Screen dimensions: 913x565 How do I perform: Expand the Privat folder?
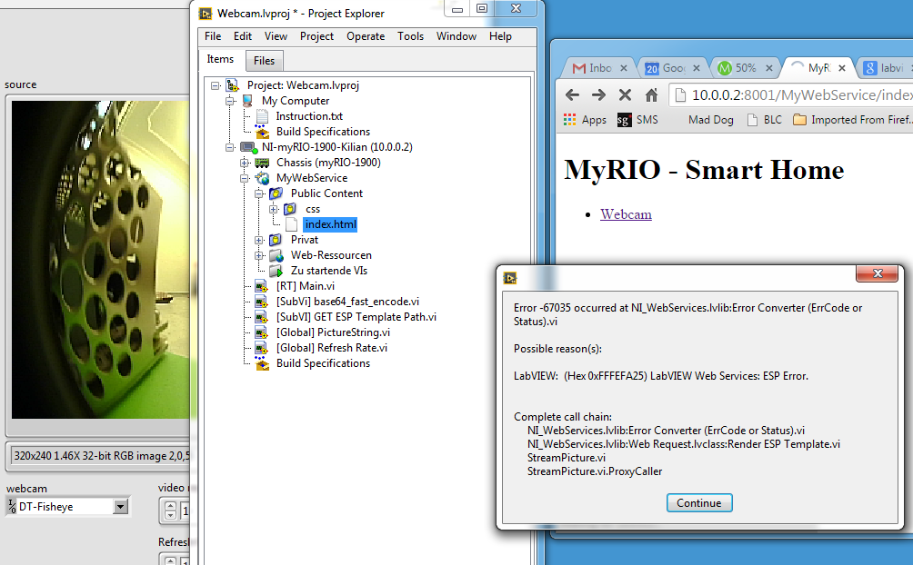point(259,240)
